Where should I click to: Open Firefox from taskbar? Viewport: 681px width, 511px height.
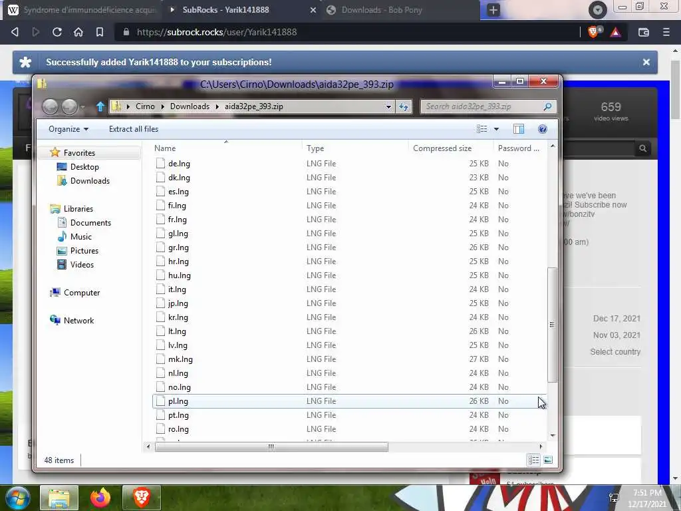coord(100,498)
